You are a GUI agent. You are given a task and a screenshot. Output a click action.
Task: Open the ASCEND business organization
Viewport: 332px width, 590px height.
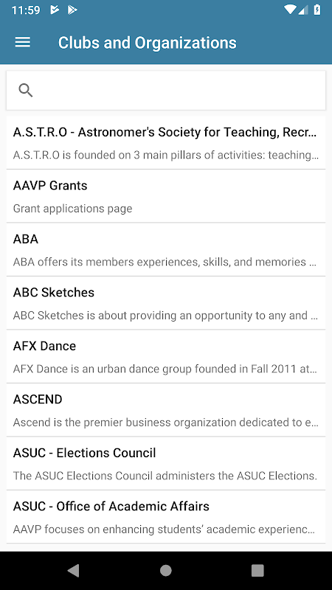tap(166, 410)
